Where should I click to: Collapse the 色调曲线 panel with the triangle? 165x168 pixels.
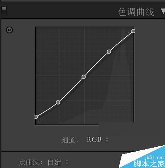(163, 12)
